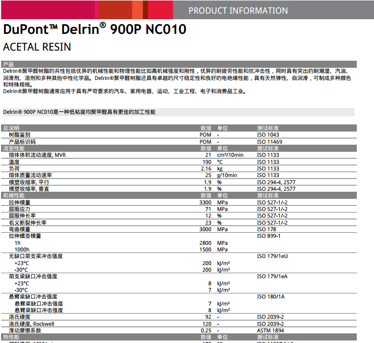Select the DuPont Delrin 900P NC010 title
374x343 pixels.
coord(95,29)
